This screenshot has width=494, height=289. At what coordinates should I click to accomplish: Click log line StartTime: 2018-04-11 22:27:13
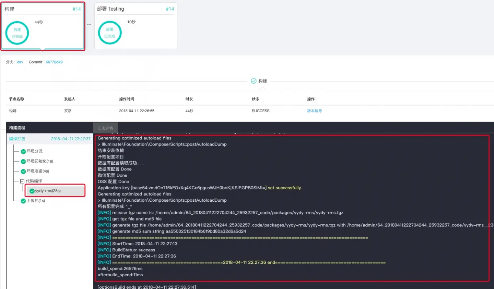click(x=138, y=244)
